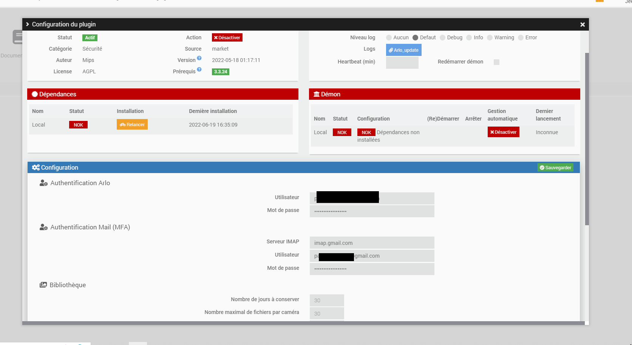
Task: Select the Aucun log level radio
Action: tap(389, 37)
